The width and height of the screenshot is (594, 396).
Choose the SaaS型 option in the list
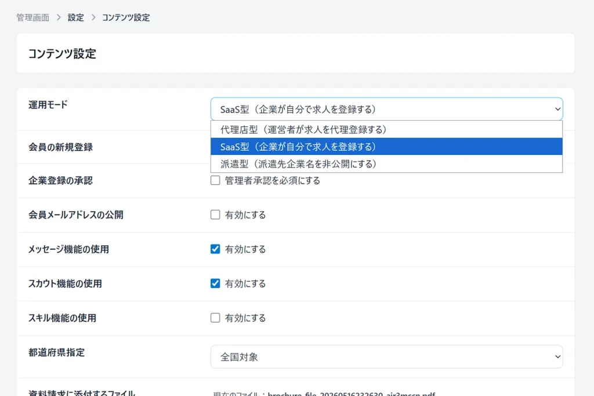click(x=386, y=147)
